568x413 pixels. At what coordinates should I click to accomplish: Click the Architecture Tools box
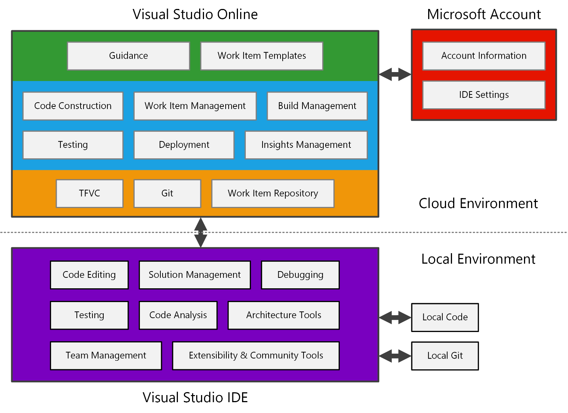pyautogui.click(x=283, y=315)
